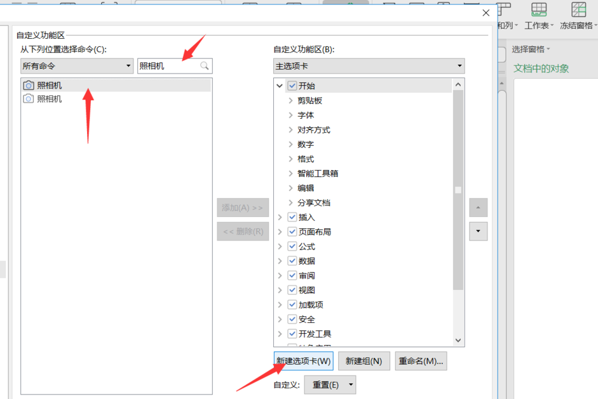Click the 新建选项卡(W) button
598x399 pixels.
click(303, 360)
